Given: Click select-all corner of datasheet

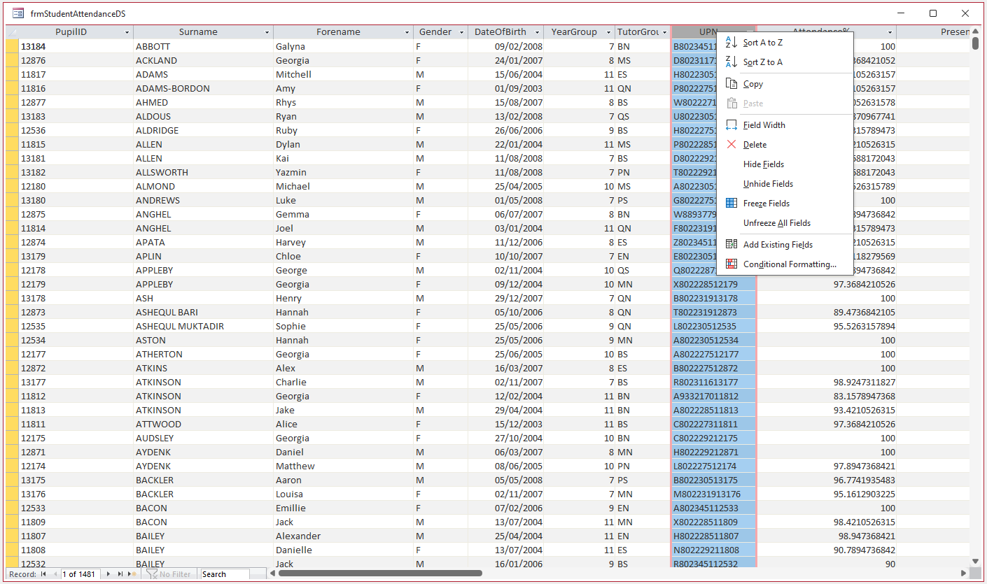Looking at the screenshot, I should click(13, 32).
